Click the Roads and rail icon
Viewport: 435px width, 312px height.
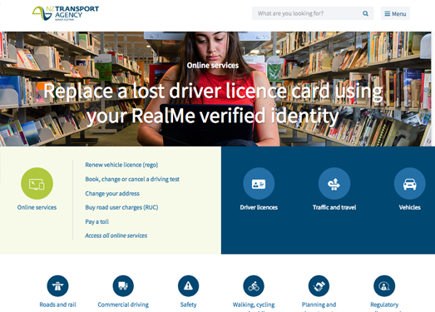[57, 286]
